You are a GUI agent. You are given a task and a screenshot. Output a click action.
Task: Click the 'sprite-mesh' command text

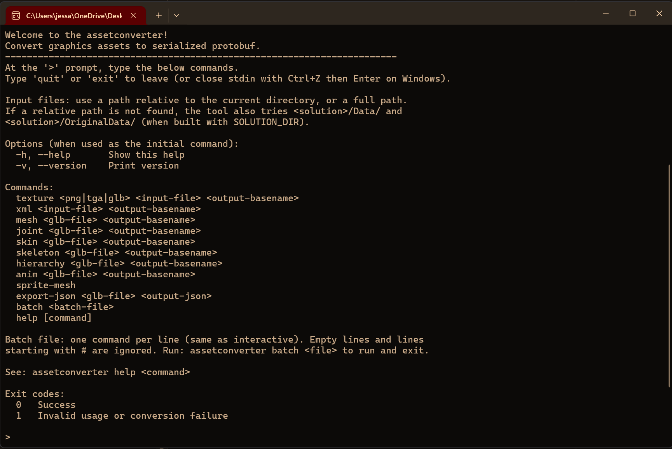click(46, 285)
